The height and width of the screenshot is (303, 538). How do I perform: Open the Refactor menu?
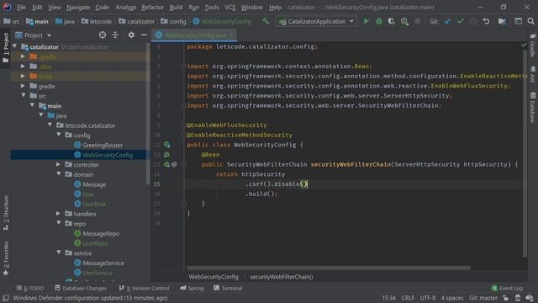152,8
